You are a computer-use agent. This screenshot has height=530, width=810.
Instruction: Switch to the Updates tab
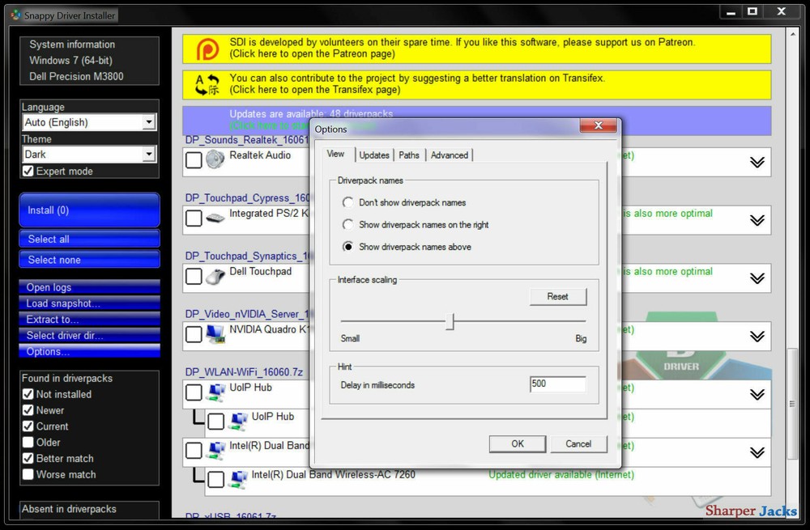pos(376,155)
